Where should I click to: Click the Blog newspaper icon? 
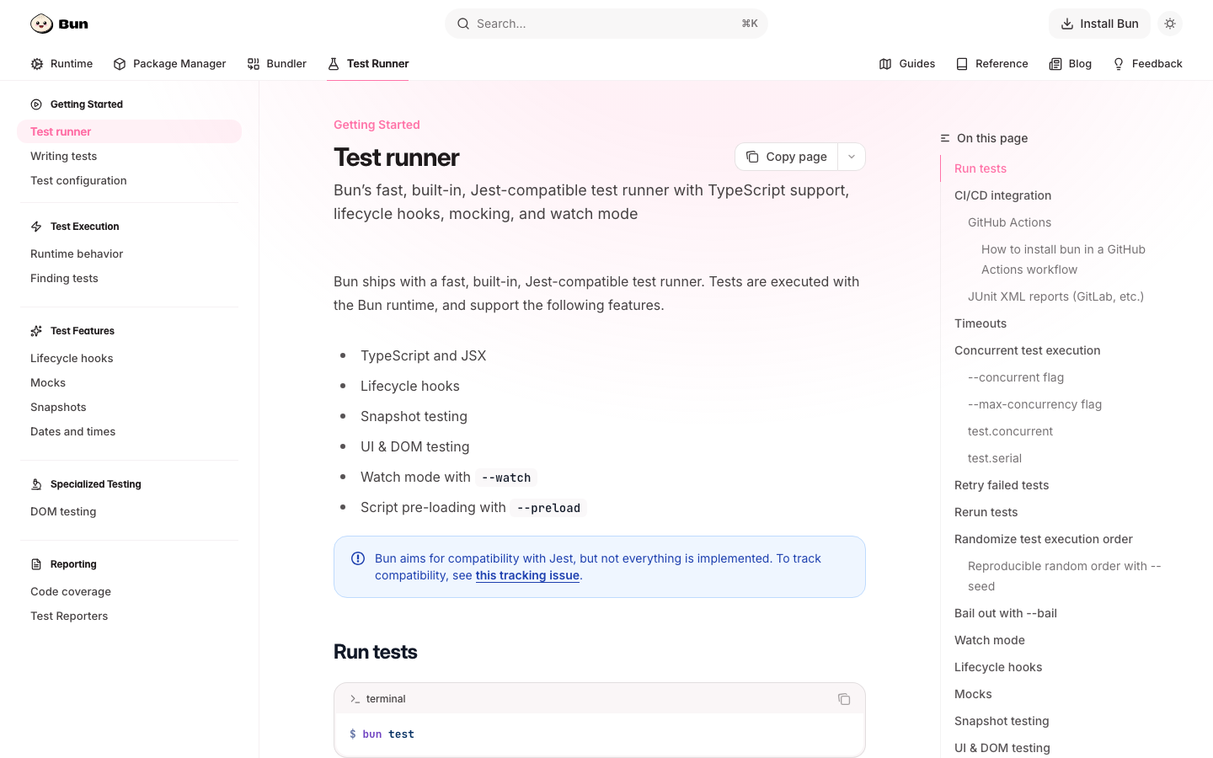[x=1055, y=64]
